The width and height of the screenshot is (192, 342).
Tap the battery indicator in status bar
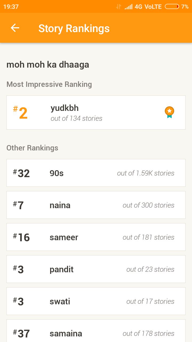pyautogui.click(x=172, y=6)
